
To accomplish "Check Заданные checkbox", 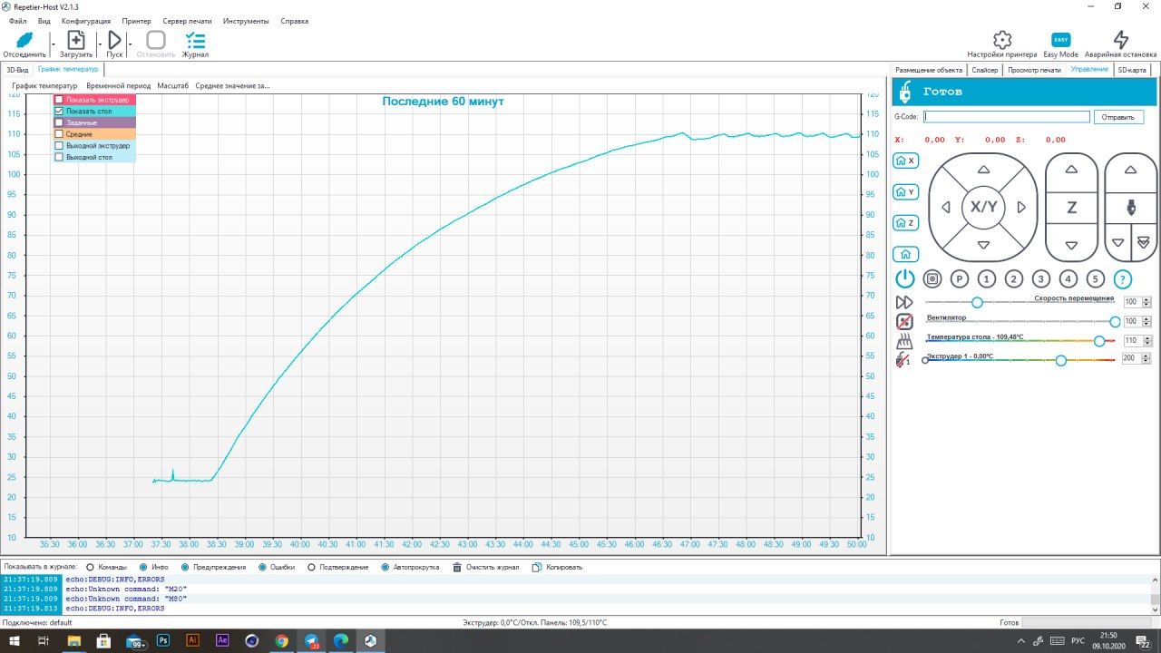I will (59, 122).
